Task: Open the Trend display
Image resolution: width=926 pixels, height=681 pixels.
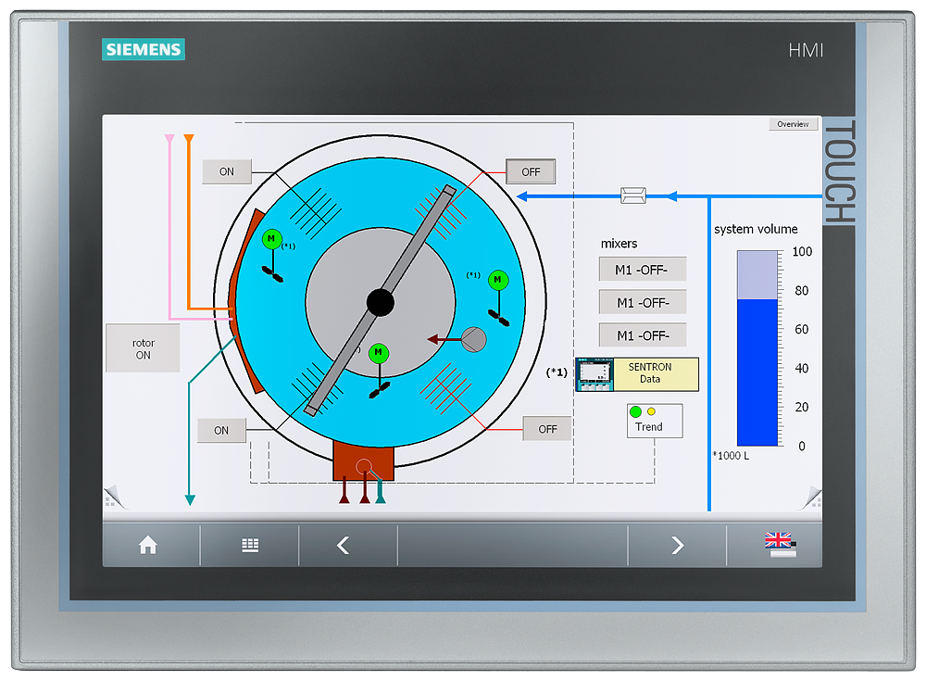Action: [654, 426]
